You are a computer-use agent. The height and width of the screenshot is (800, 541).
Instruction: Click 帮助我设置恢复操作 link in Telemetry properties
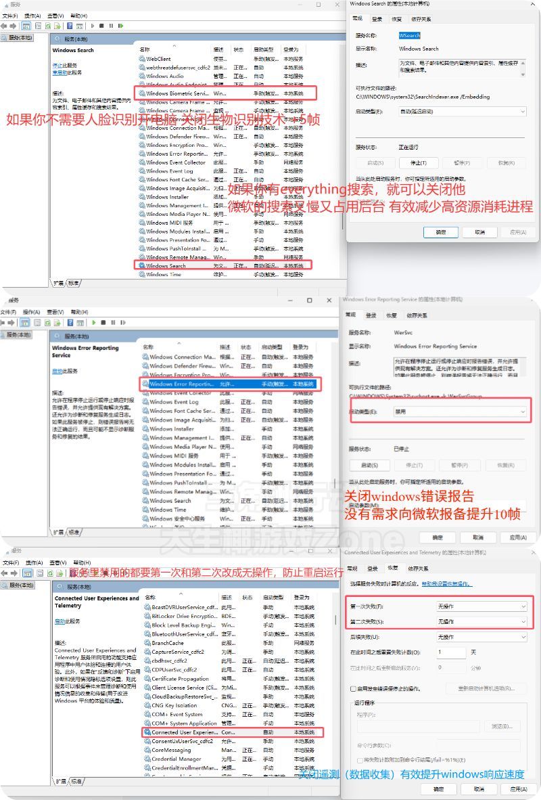447,583
